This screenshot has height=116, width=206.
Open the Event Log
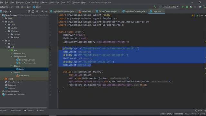coord(201,111)
